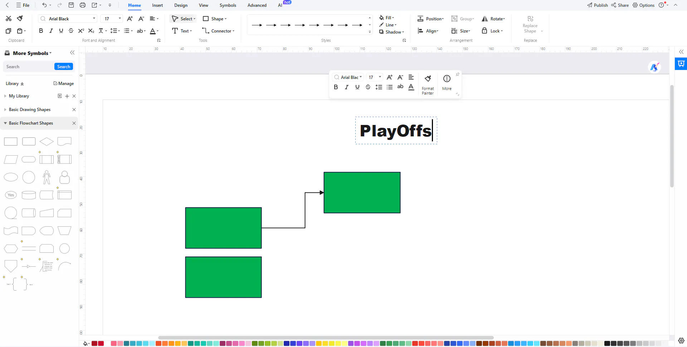Expand the My Library tree item

[5, 96]
